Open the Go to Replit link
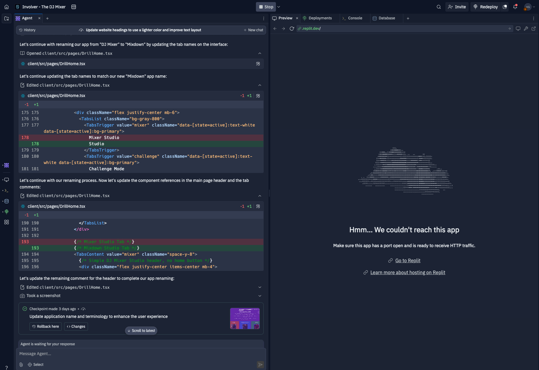Image resolution: width=539 pixels, height=370 pixels. tap(407, 260)
